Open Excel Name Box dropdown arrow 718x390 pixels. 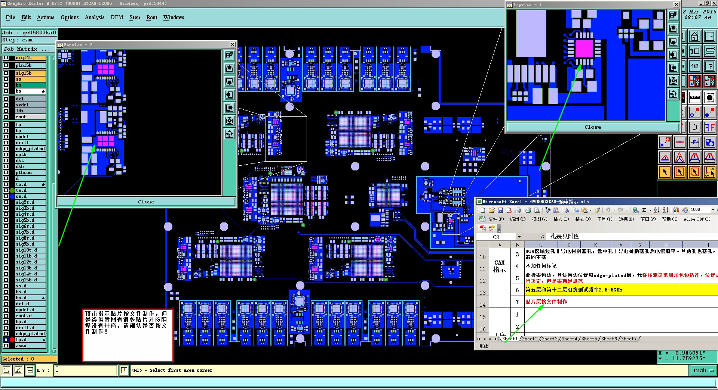(x=519, y=237)
